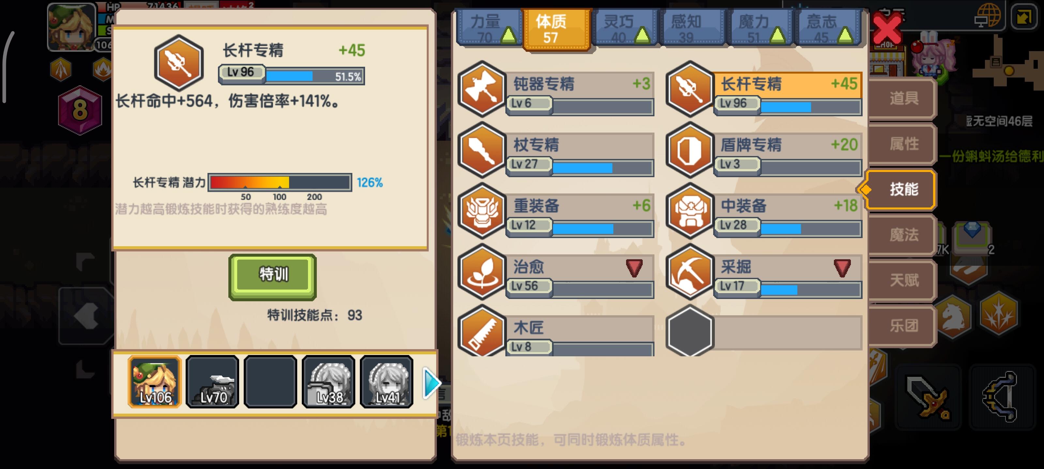Select the 采掘 mining pickaxe icon
The height and width of the screenshot is (469, 1044).
(x=690, y=272)
